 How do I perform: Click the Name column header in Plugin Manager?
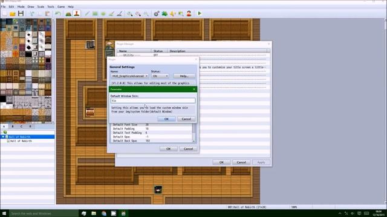(134, 51)
